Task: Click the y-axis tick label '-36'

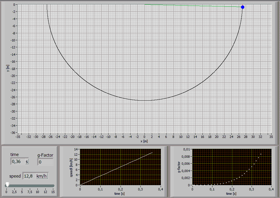Action: tap(13, 132)
